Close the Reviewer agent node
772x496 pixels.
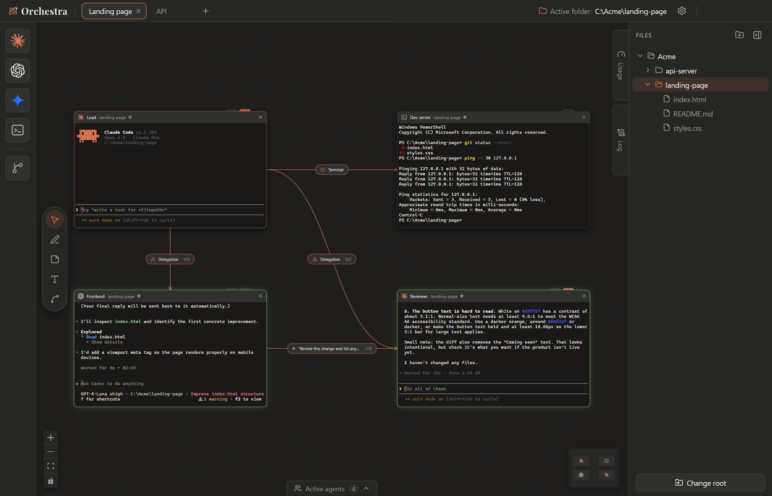[x=584, y=296]
